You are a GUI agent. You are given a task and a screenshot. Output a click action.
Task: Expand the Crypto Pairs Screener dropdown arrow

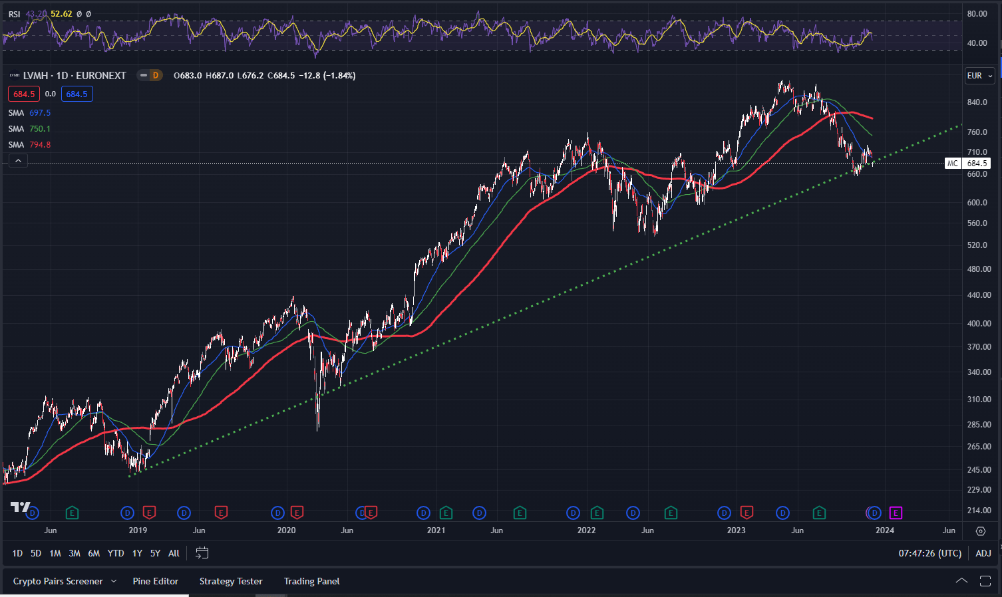[x=114, y=581]
